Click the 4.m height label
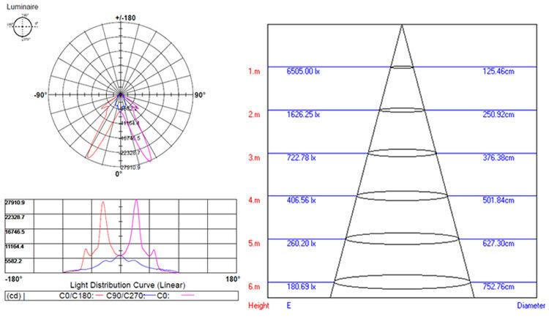Screen dimensions: 549x319 point(254,200)
